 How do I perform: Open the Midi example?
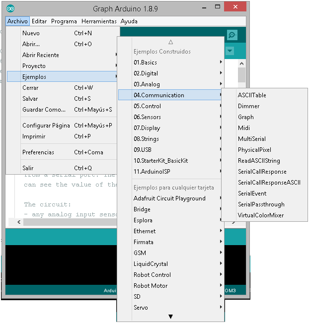point(264,128)
